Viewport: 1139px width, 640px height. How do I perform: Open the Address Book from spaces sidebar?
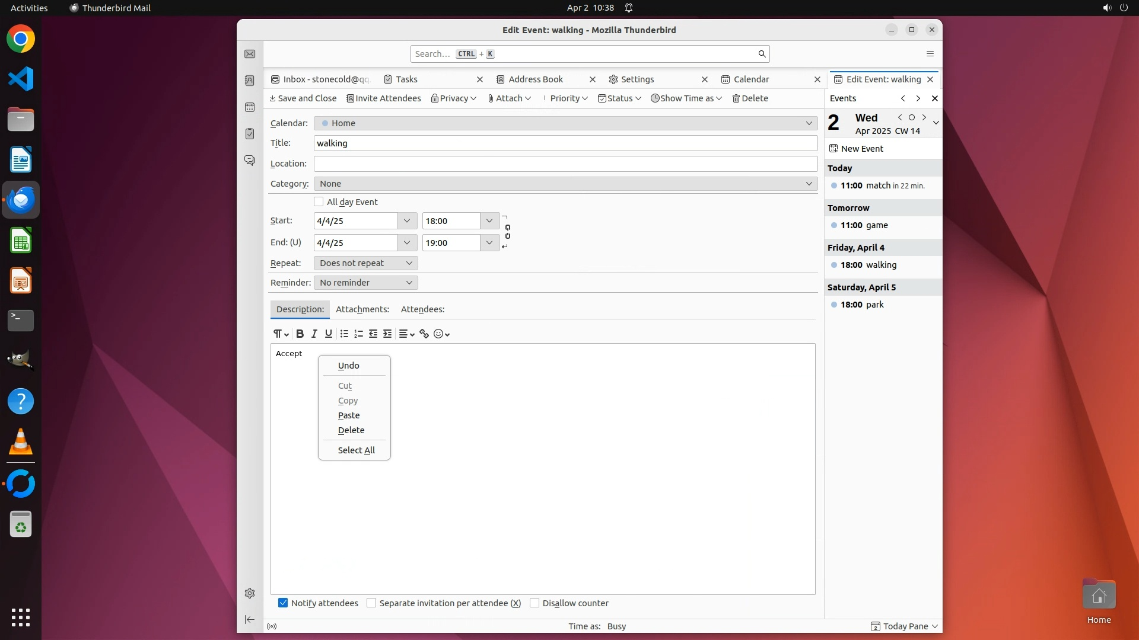coord(250,81)
